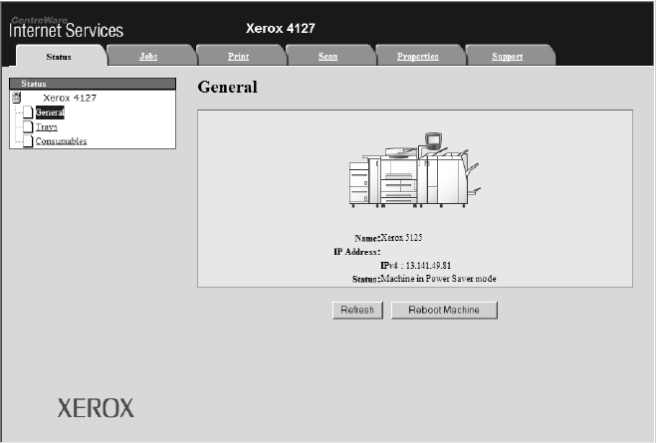Select General in the status tree
Image resolution: width=656 pixels, height=443 pixels.
[x=50, y=112]
